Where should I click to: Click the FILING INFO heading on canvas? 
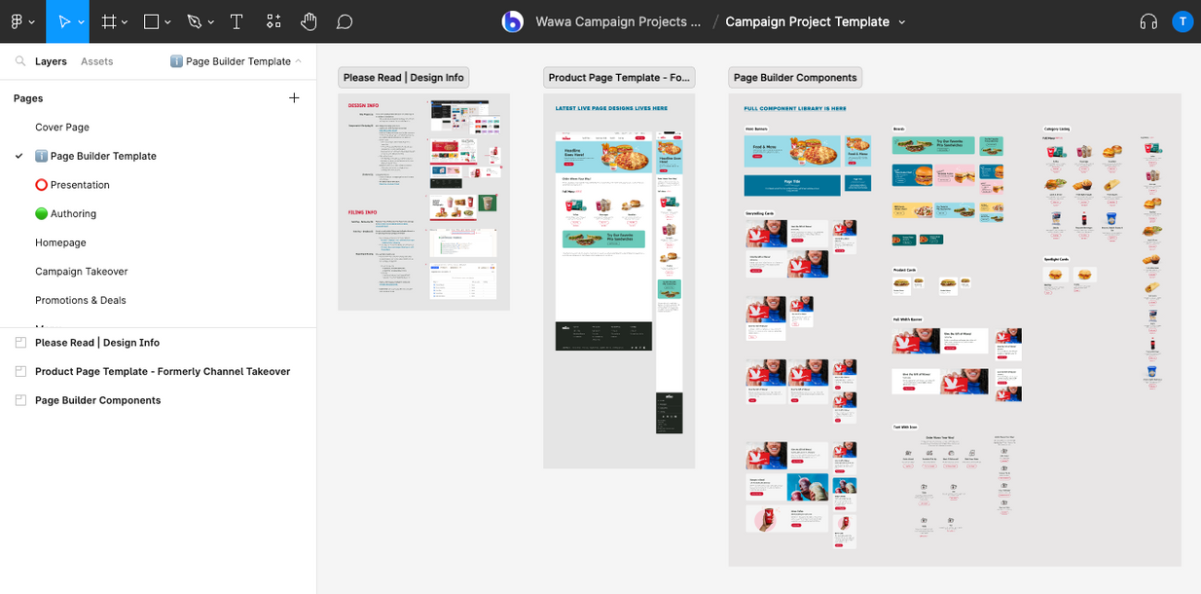click(363, 211)
